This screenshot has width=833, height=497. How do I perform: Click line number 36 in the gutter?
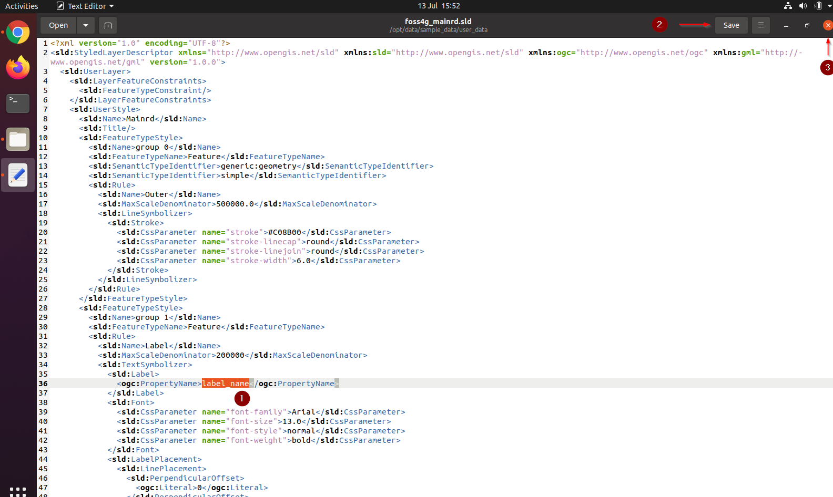[x=43, y=384]
